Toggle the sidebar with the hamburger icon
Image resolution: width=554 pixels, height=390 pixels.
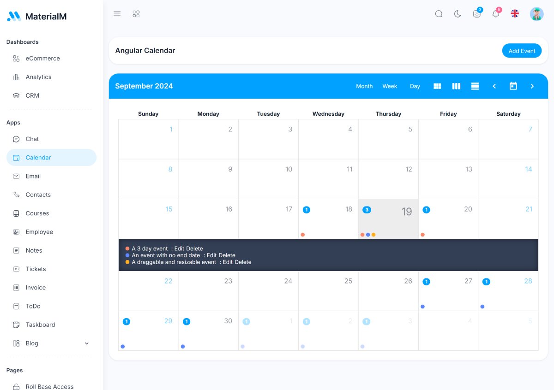coord(117,14)
